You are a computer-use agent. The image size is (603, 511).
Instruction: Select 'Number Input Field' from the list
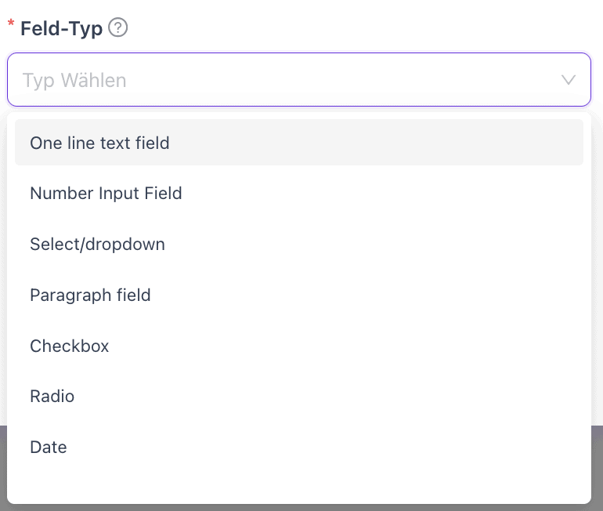[106, 193]
